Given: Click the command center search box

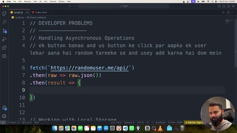Looking at the screenshot, I should click(x=124, y=6).
